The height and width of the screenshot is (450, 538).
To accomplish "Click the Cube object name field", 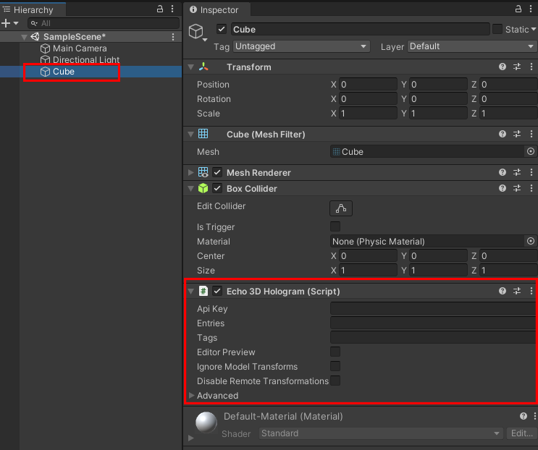I will (x=361, y=29).
